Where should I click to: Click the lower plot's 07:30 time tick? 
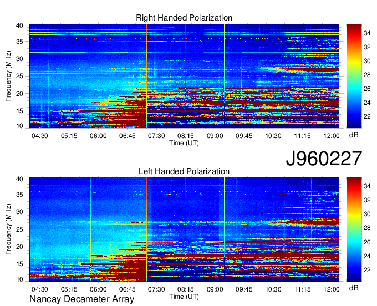pyautogui.click(x=156, y=289)
